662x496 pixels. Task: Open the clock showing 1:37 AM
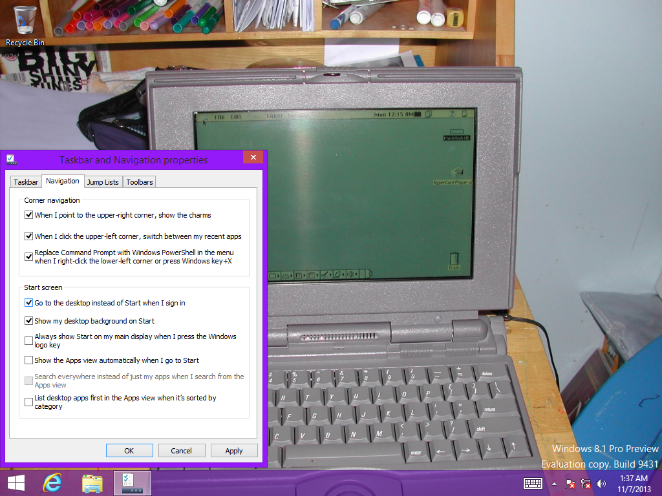(x=634, y=484)
